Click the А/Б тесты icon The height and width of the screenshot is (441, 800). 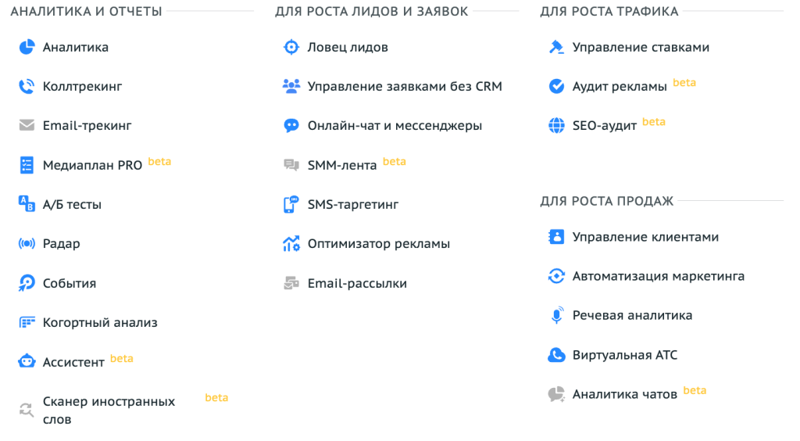(27, 203)
